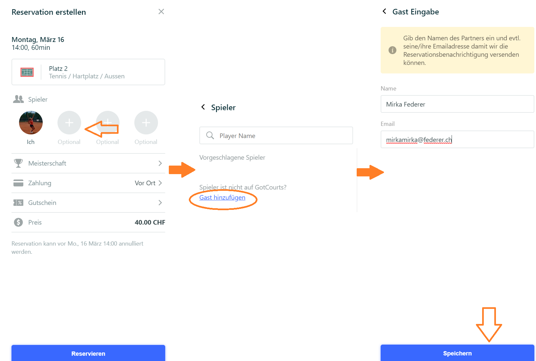Click the Preis dollar coin icon
The width and height of the screenshot is (536, 361).
18,222
